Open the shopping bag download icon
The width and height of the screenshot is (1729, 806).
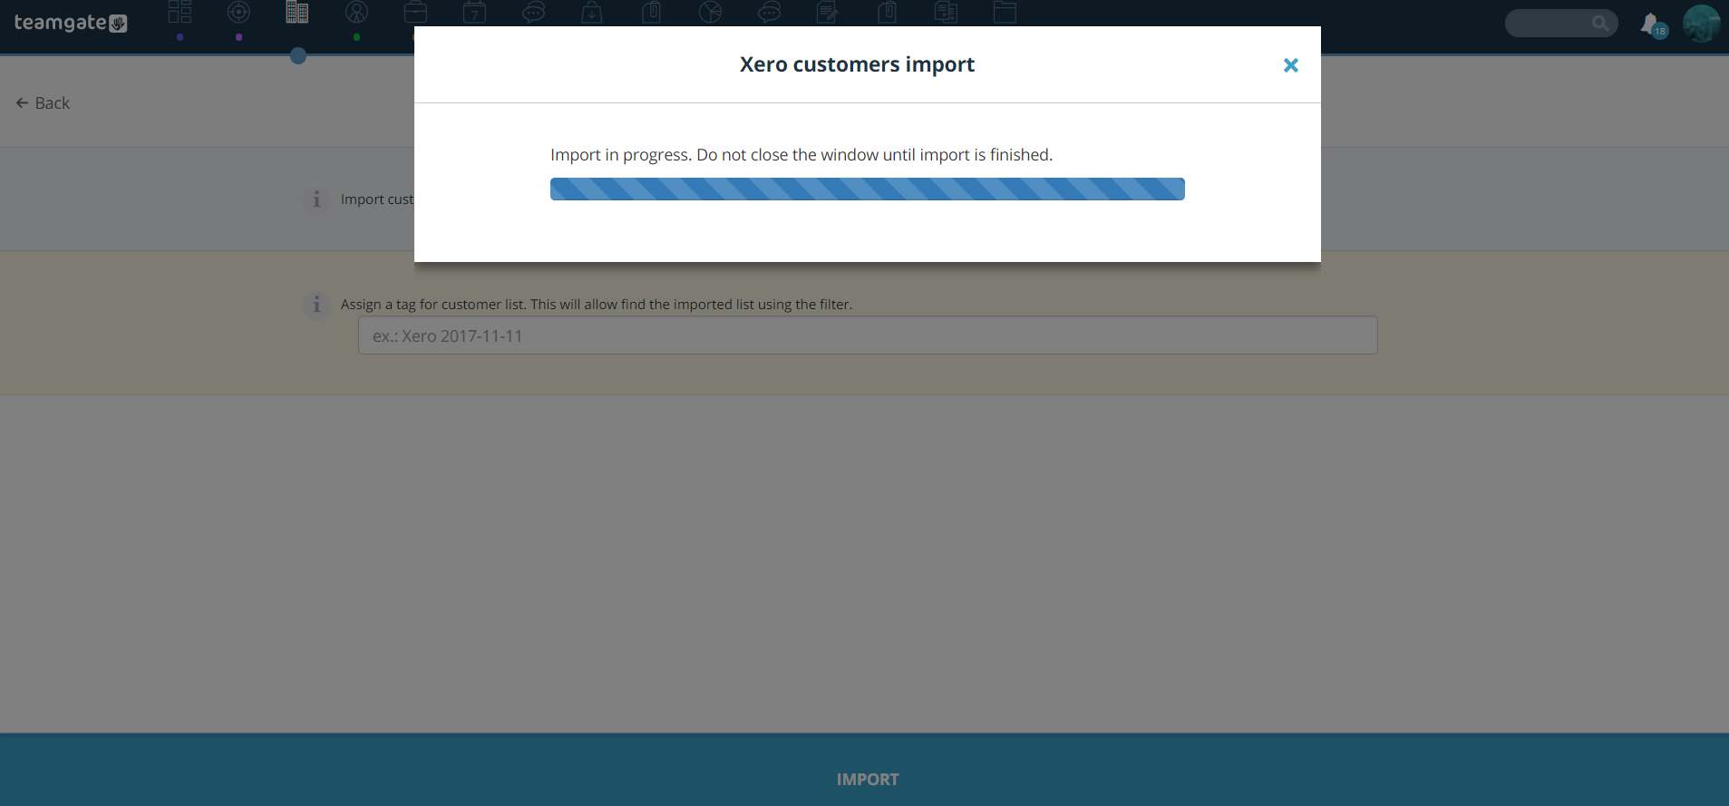(x=592, y=13)
